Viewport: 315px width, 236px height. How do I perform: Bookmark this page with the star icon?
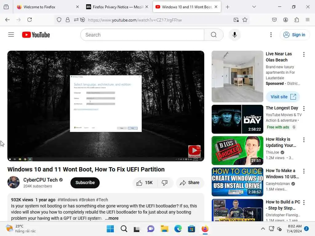(x=245, y=20)
